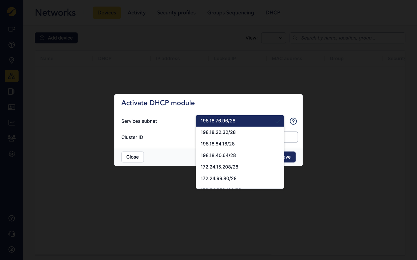Click the account profile icon at sidebar bottom
The width and height of the screenshot is (417, 260).
12,249
